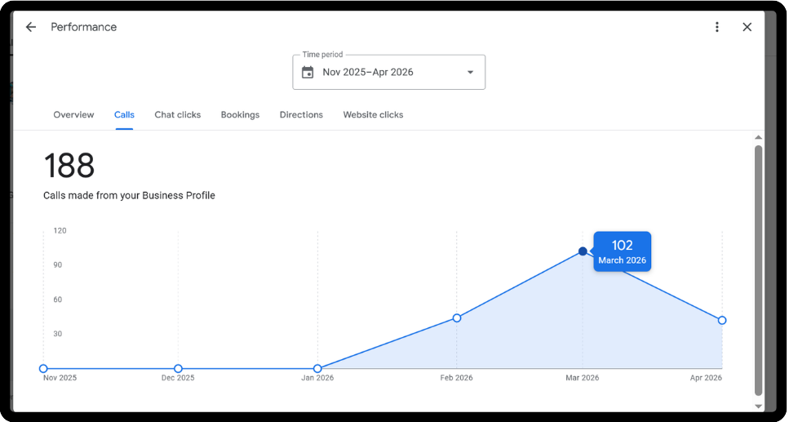The image size is (789, 422).
Task: Switch to the Directions tab
Action: 301,115
